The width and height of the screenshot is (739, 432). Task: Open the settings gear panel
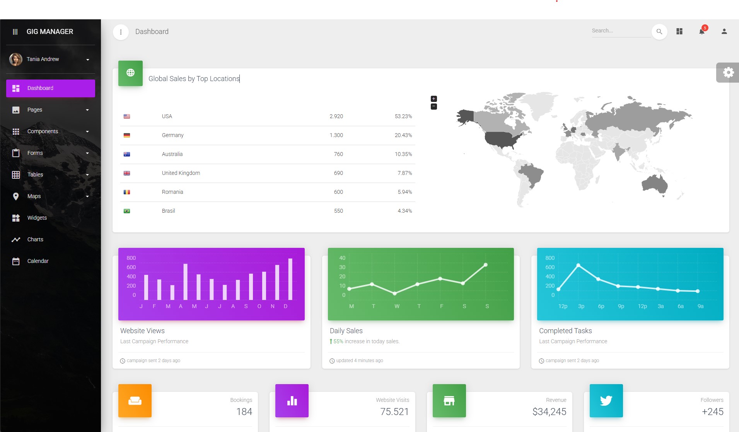[728, 73]
